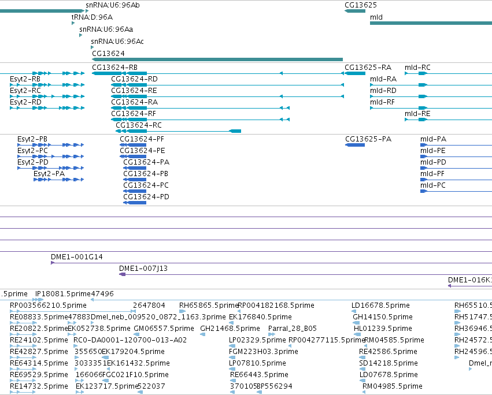Select the mld gene bar

(x=431, y=23)
